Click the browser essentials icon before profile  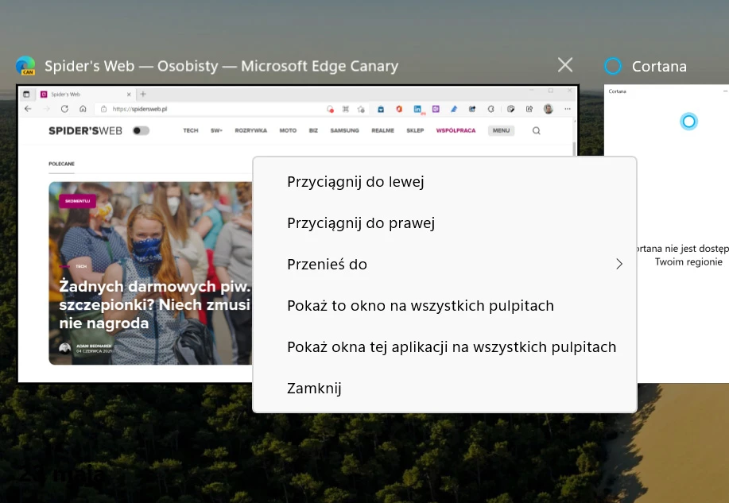coord(491,109)
